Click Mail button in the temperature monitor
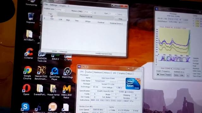The width and height of the screenshot is (202, 113). (x=182, y=75)
